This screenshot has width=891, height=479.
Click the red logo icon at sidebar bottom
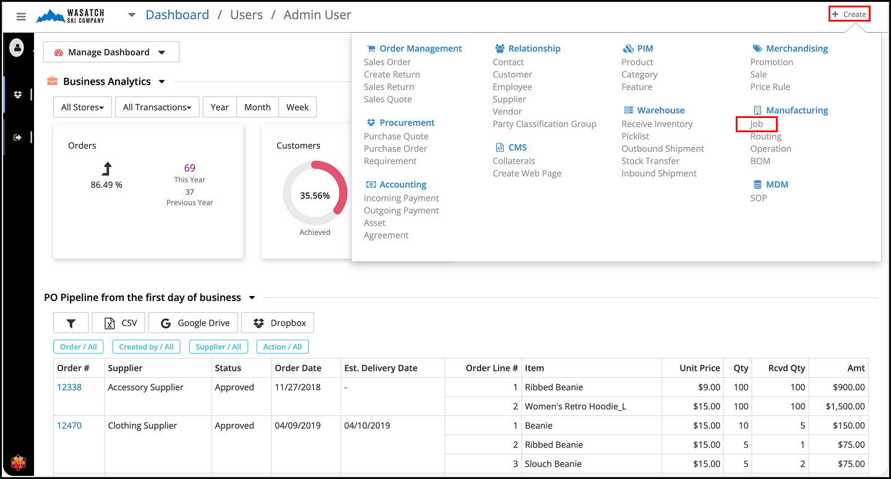tap(19, 462)
